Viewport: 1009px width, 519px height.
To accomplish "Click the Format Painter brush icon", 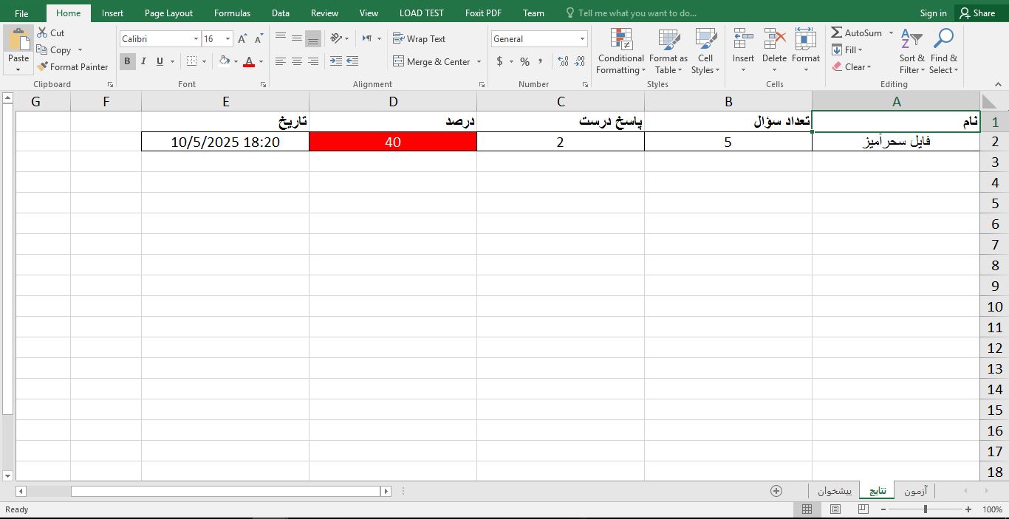I will [43, 66].
